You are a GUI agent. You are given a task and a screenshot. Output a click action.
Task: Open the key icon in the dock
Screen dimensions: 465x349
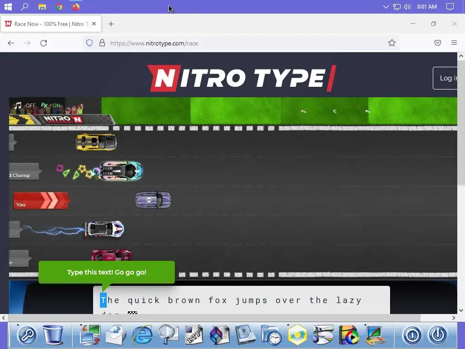coord(27,335)
